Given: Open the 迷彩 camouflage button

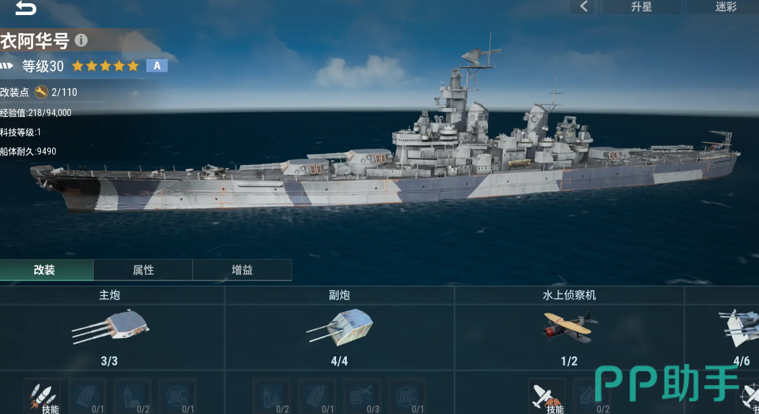Looking at the screenshot, I should coord(725,7).
